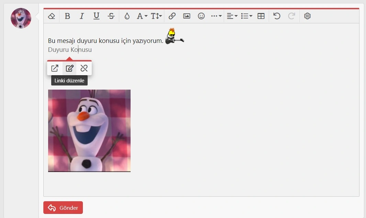The width and height of the screenshot is (366, 218).
Task: Click the unlink broken chain icon
Action: [84, 68]
